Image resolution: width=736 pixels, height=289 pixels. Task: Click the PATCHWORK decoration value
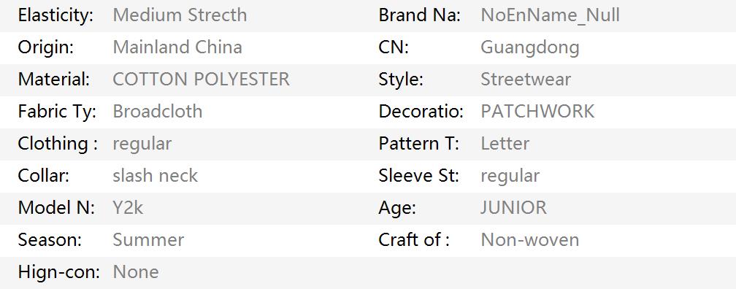tap(537, 112)
